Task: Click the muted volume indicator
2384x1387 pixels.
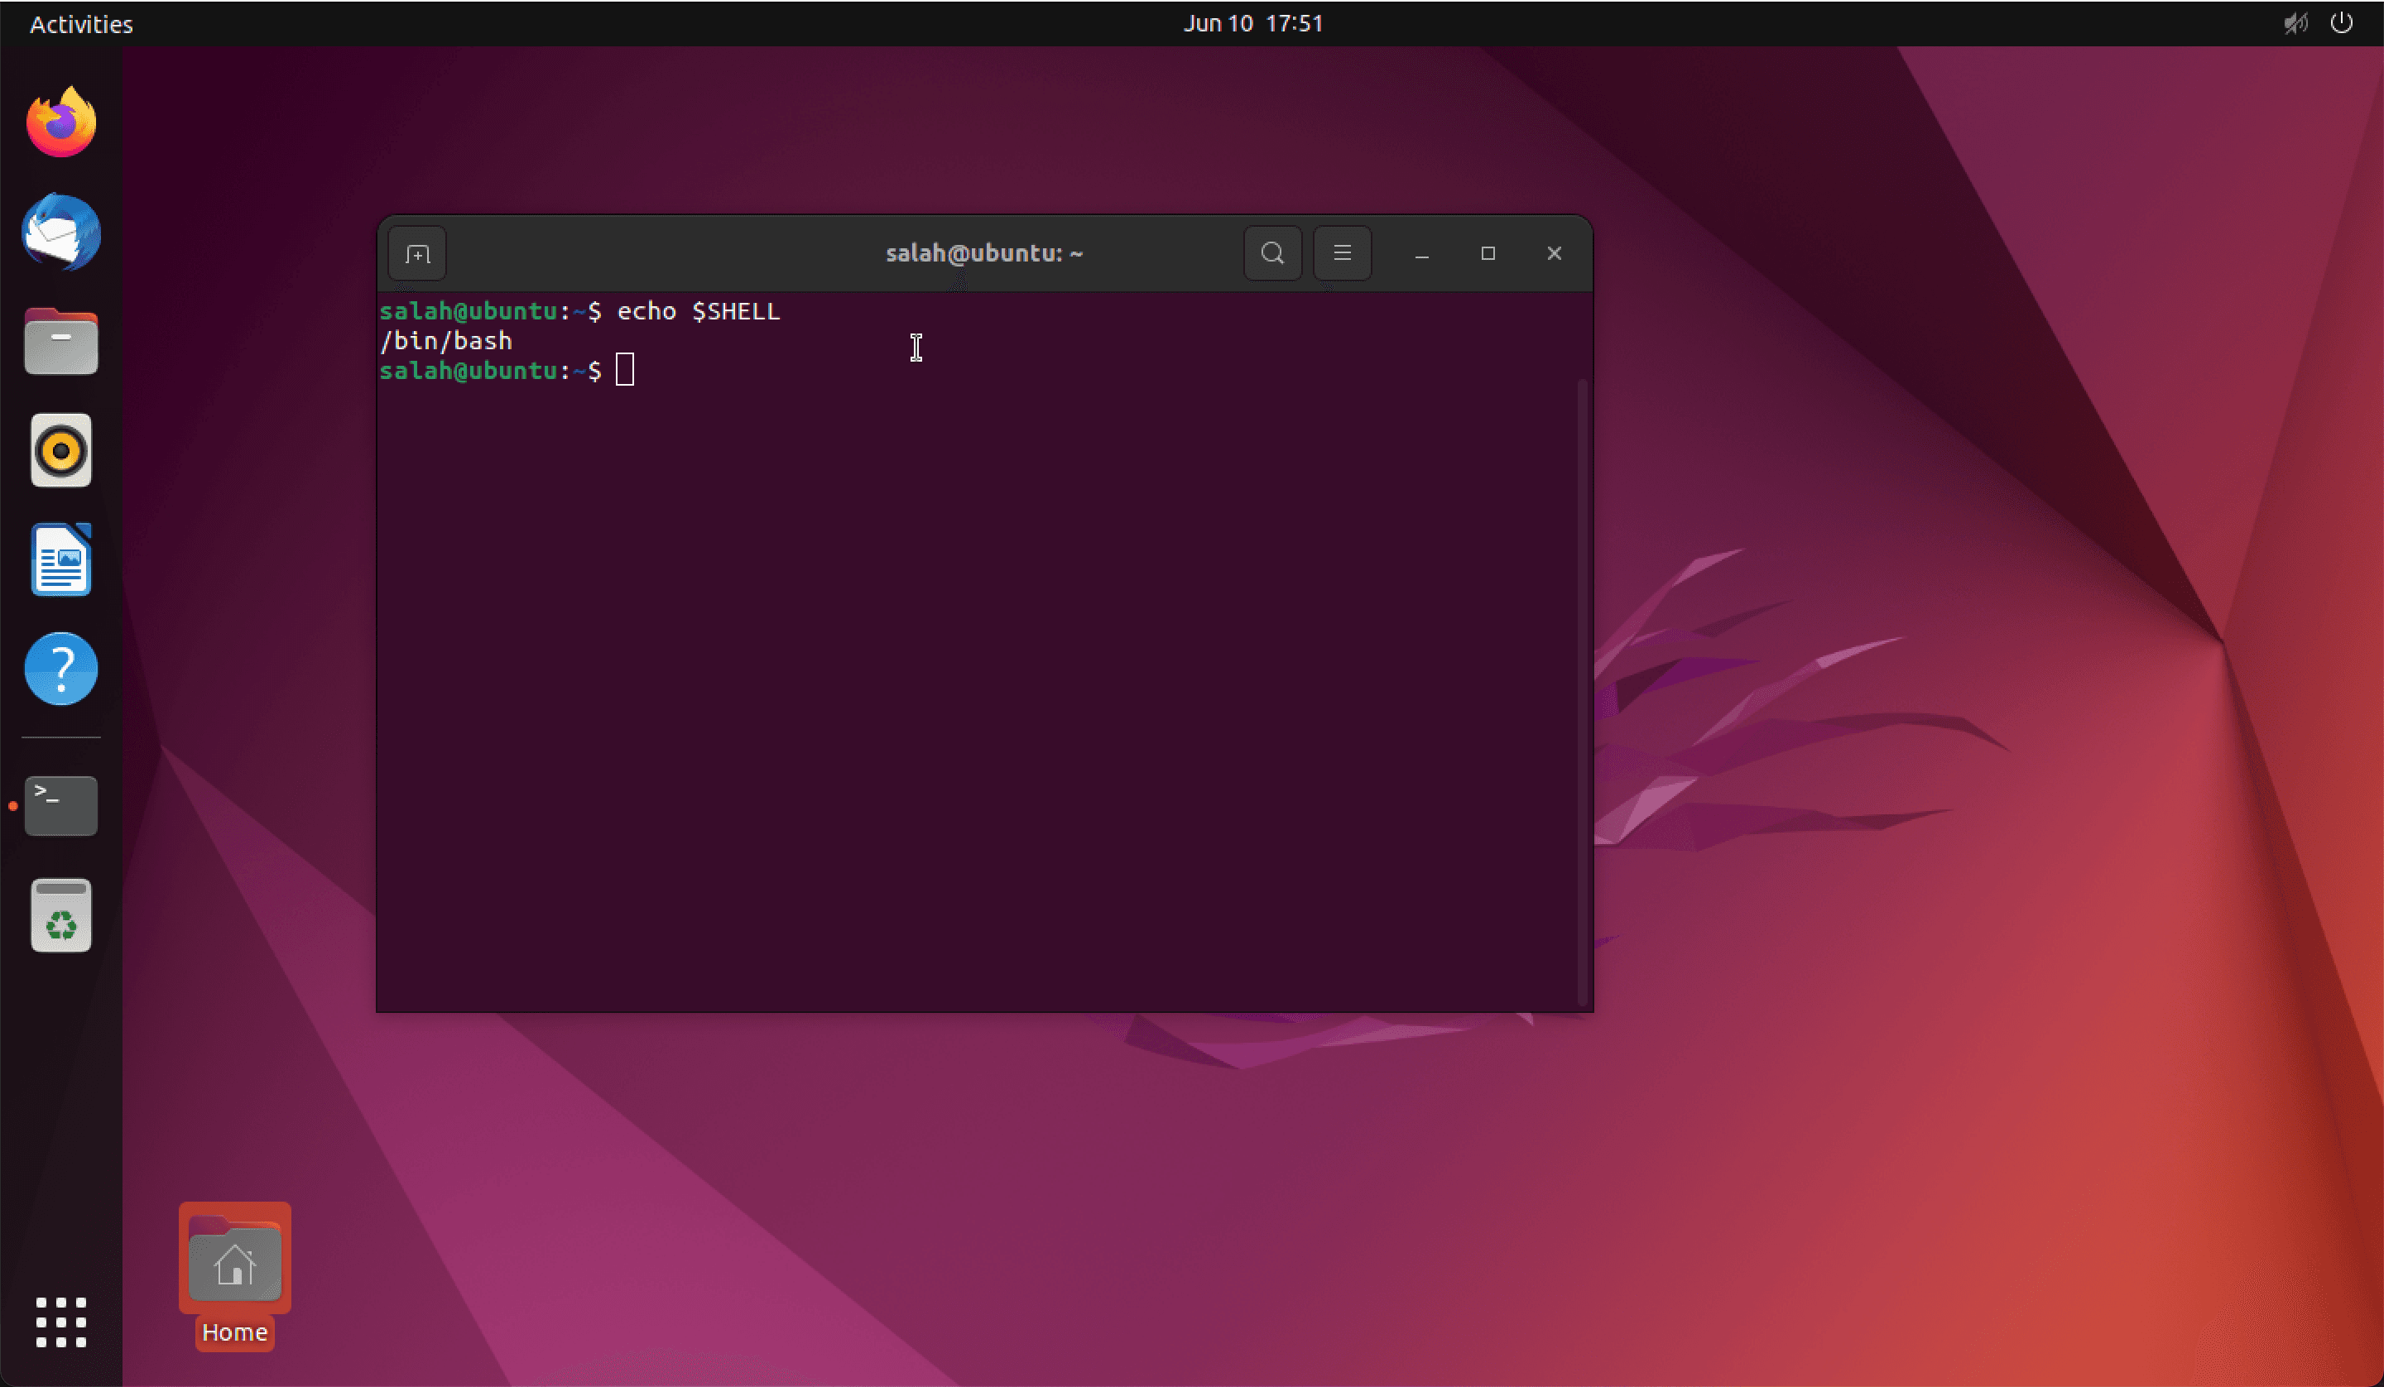Action: point(2295,24)
